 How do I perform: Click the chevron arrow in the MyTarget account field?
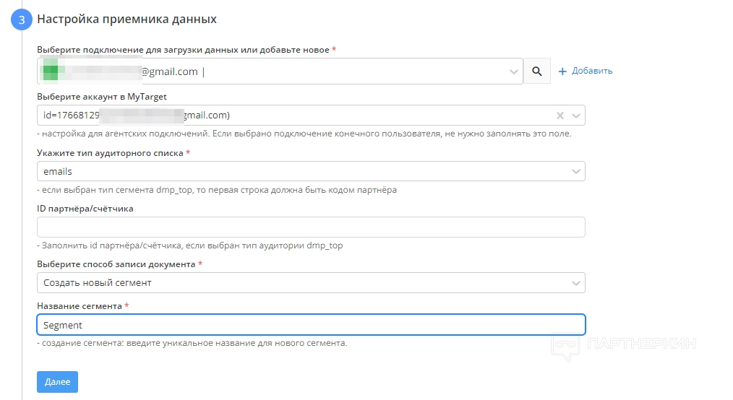click(x=576, y=116)
